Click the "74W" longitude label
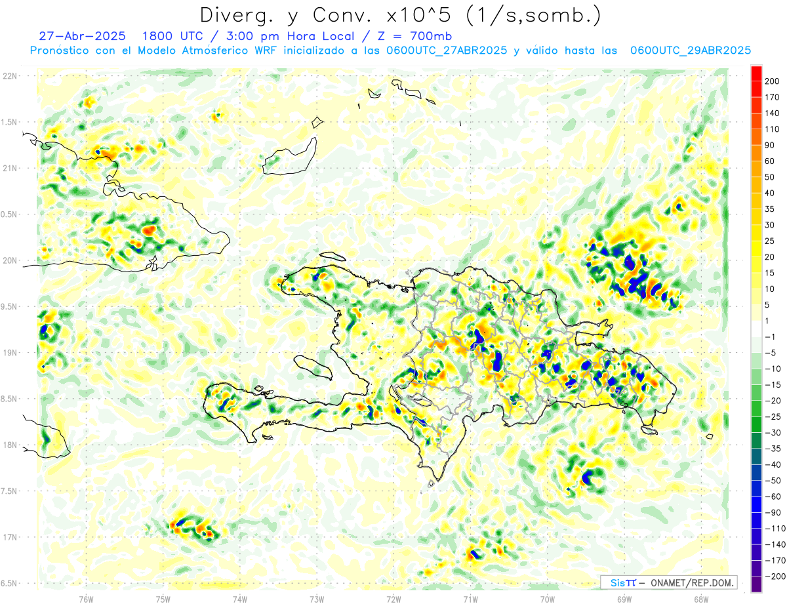 239,599
